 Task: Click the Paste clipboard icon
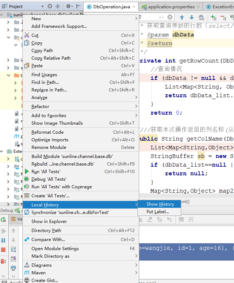pyautogui.click(x=27, y=65)
